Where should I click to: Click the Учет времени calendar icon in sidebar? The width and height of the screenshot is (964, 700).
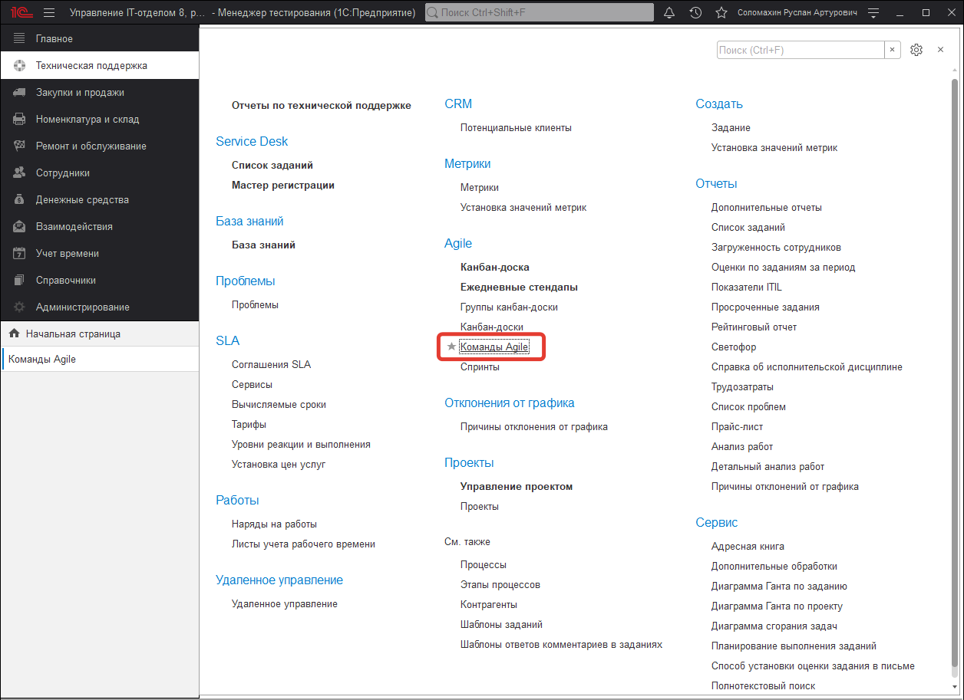17,253
